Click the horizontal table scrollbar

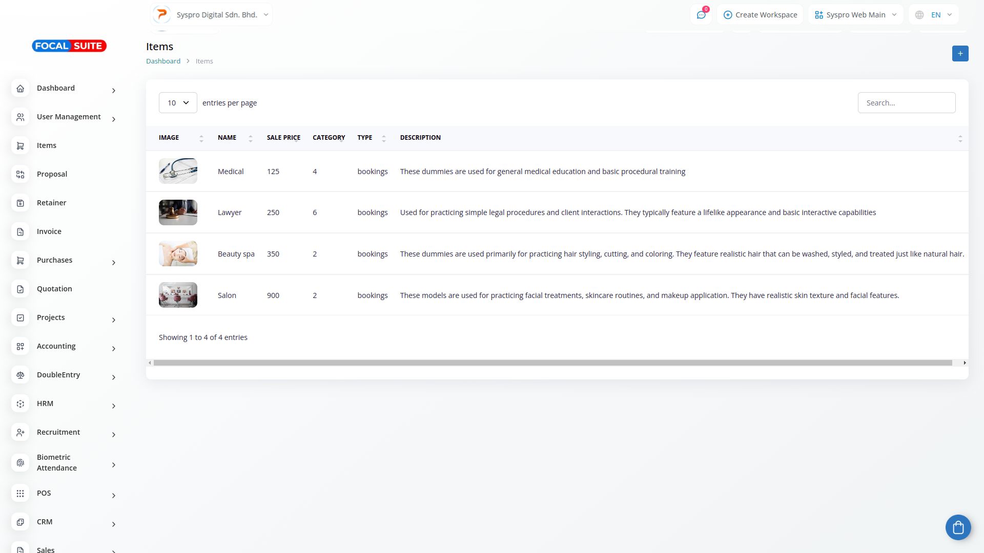(552, 363)
